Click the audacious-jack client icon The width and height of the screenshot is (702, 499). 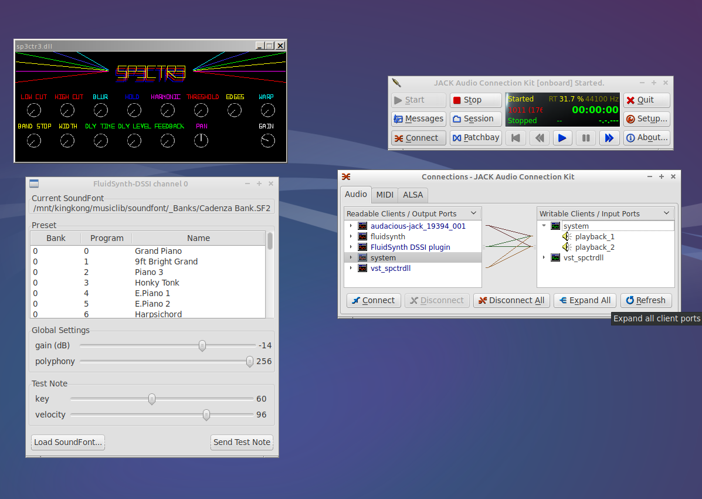coord(362,226)
